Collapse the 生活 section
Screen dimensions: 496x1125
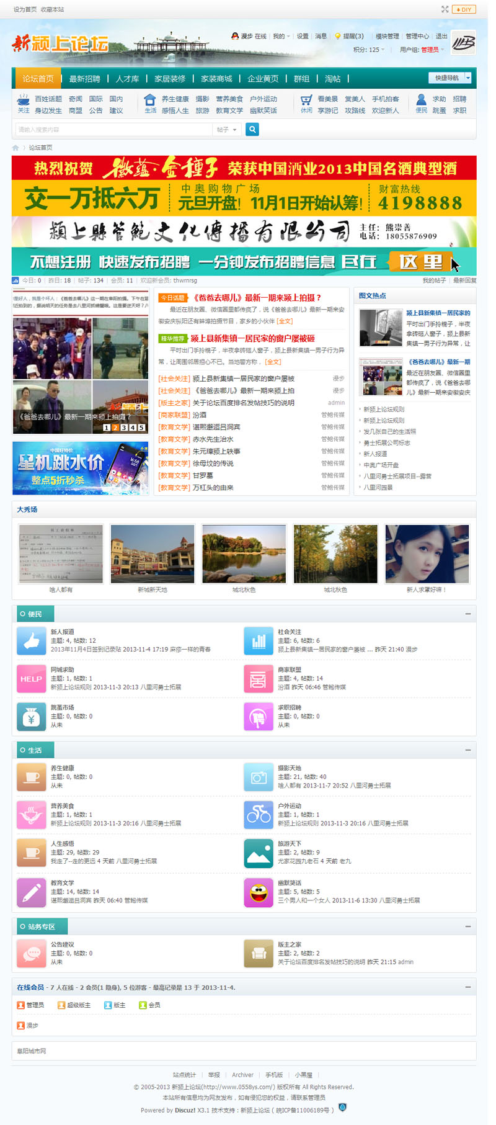pos(468,750)
